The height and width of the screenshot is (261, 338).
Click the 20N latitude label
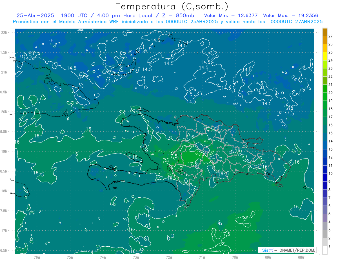point(5,112)
